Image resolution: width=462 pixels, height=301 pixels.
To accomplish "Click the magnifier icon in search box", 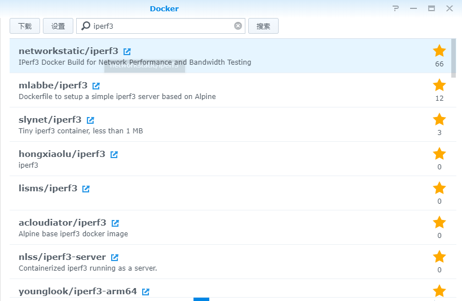I will 85,26.
